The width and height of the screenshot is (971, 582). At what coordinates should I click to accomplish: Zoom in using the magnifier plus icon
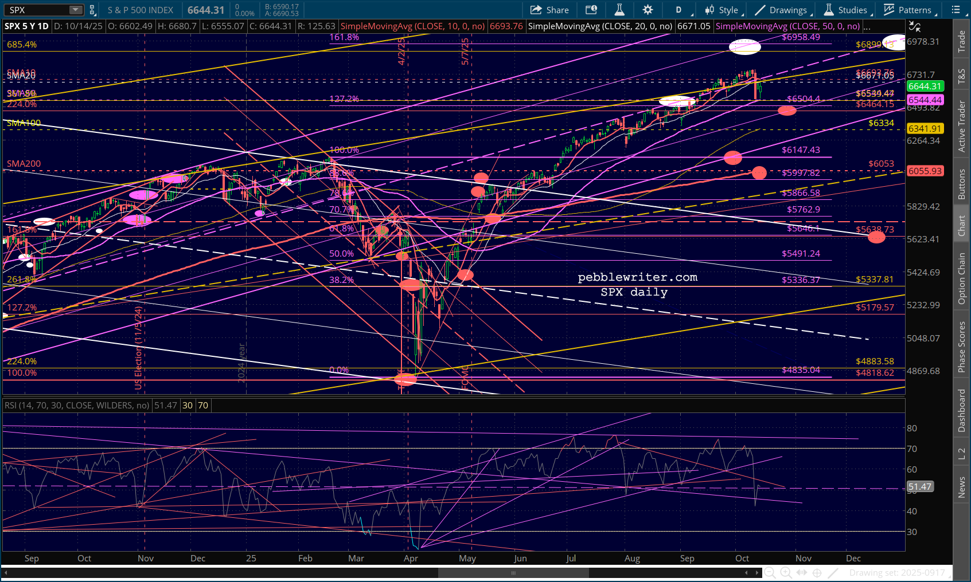(786, 572)
